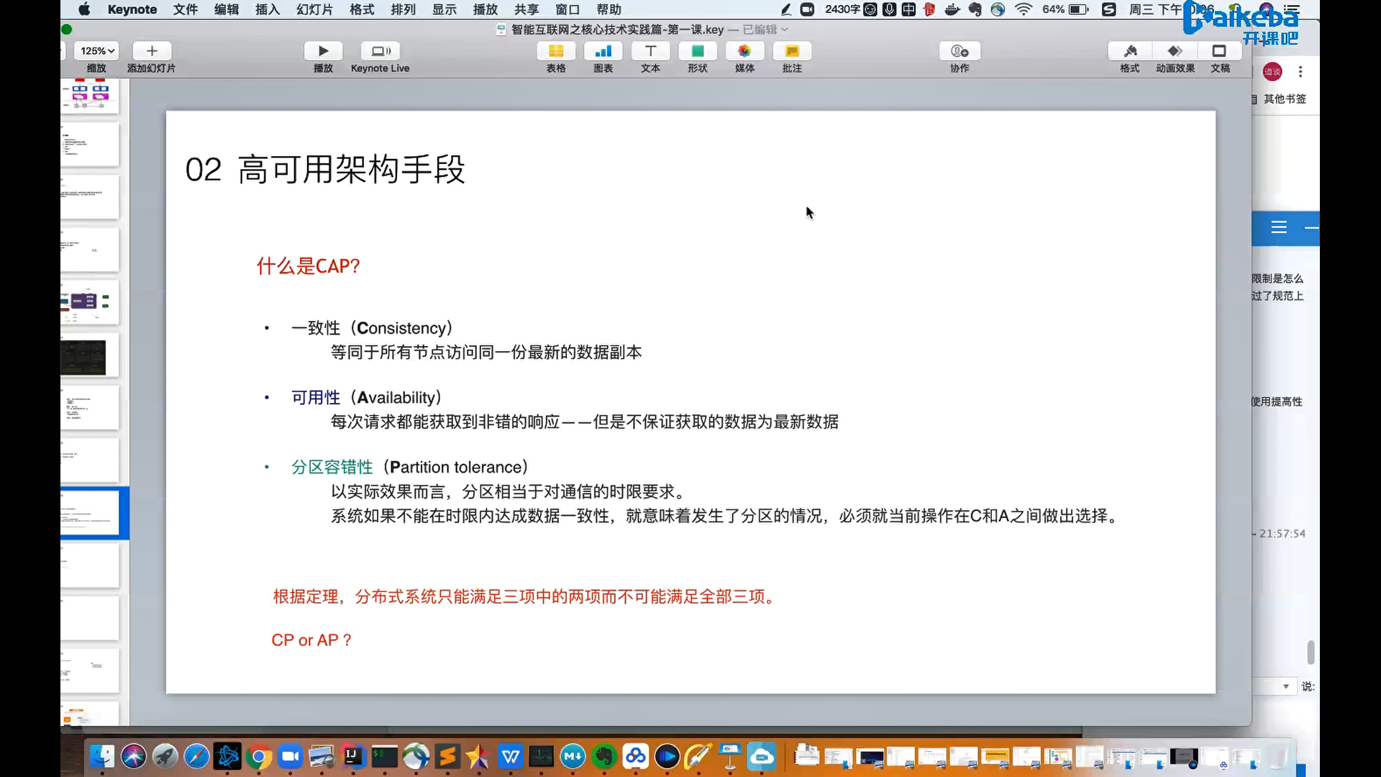Open the Media insertion menu
This screenshot has width=1381, height=777.
click(744, 51)
